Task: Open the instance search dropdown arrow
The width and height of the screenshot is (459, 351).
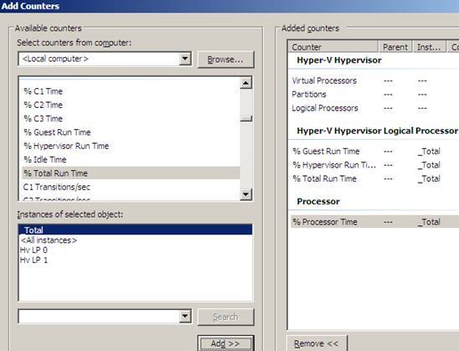Action: 185,317
